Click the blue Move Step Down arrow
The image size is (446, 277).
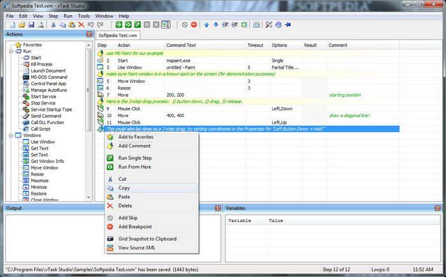(x=215, y=25)
